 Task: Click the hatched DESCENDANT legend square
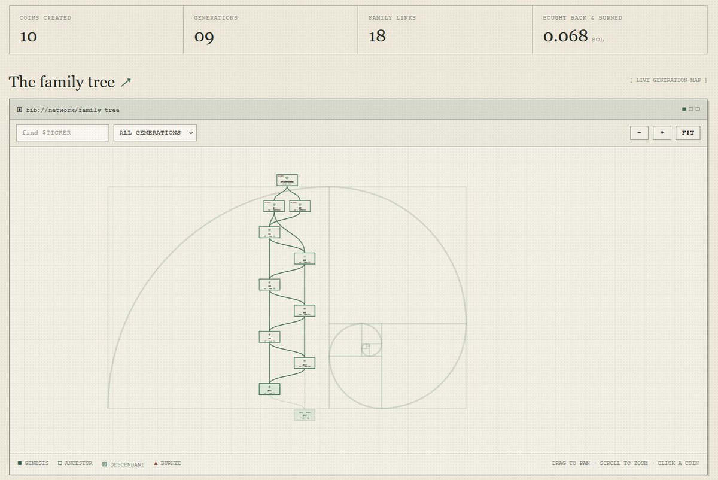point(105,464)
